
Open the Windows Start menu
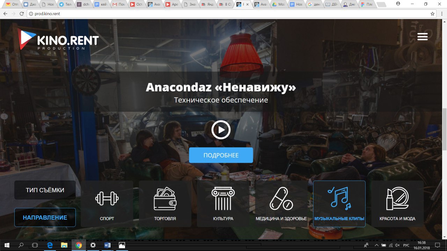tap(7, 245)
